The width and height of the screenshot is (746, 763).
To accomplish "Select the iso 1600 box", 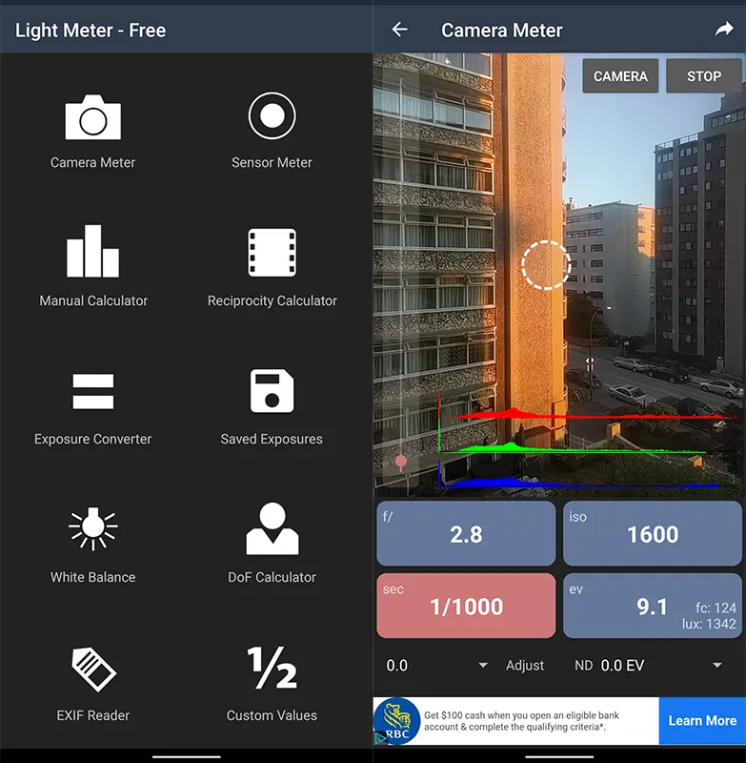I will [653, 533].
